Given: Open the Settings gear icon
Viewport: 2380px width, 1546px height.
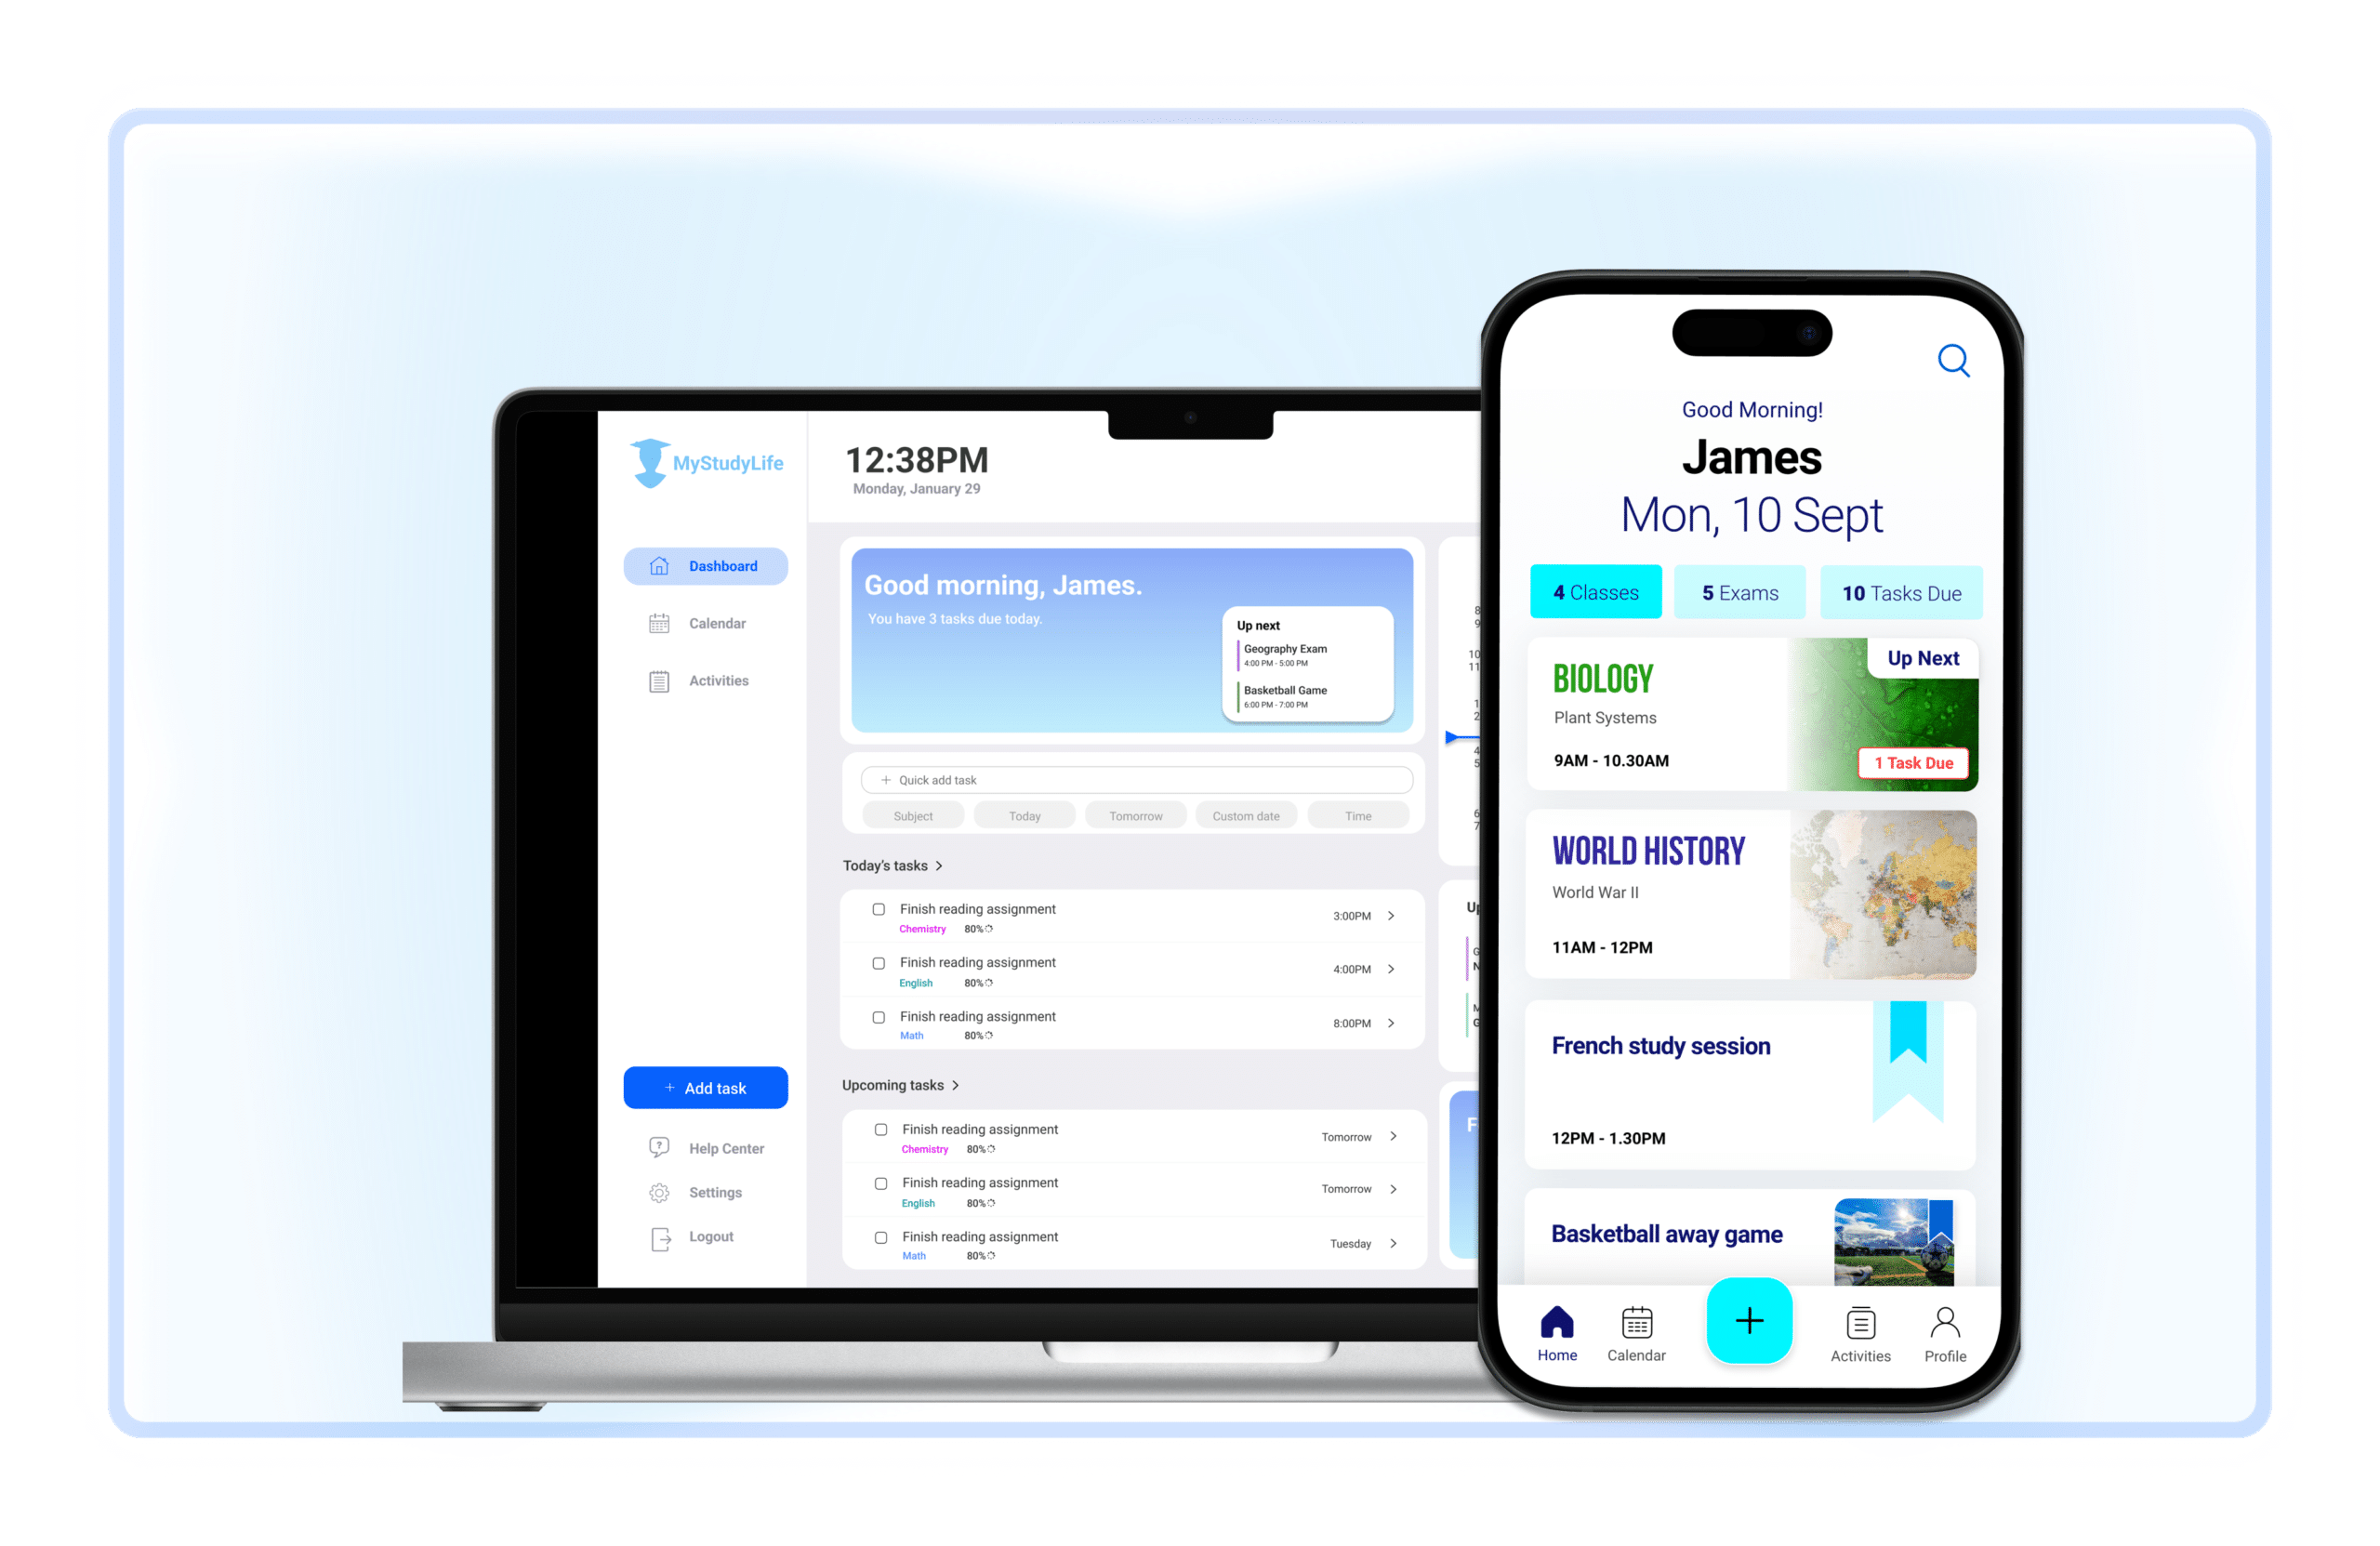Looking at the screenshot, I should (659, 1192).
